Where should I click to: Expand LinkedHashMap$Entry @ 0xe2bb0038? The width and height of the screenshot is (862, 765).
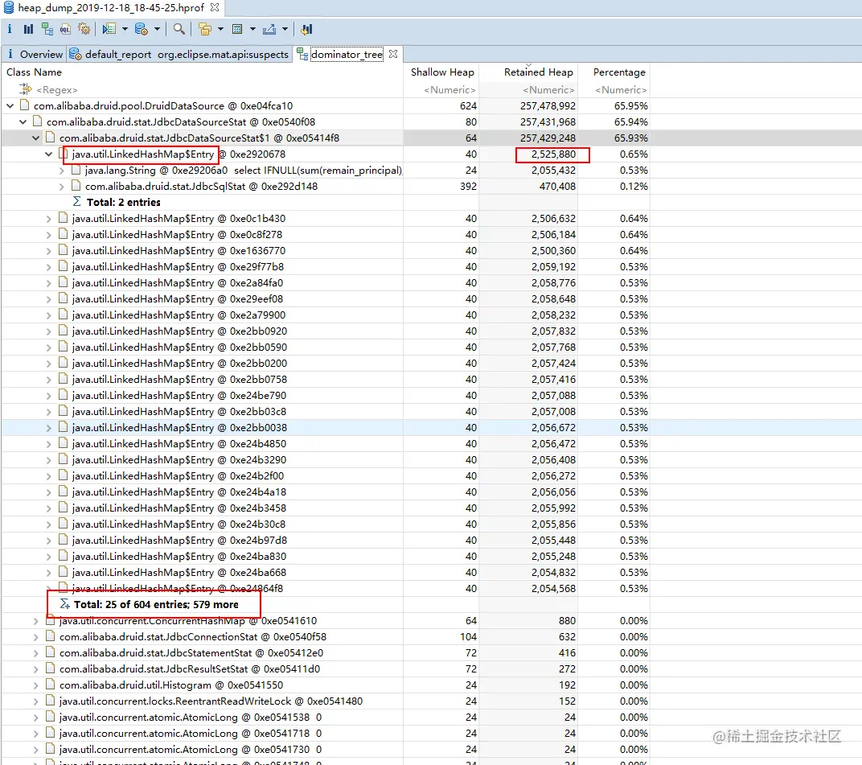coord(48,428)
